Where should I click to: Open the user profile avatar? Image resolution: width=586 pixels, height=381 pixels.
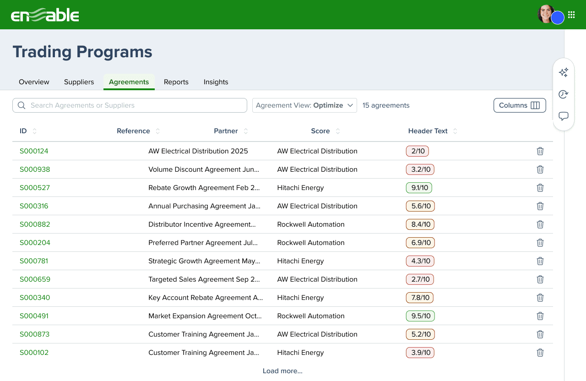(547, 14)
